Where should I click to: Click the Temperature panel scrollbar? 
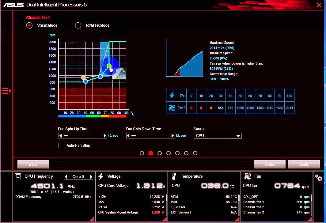[x=239, y=198]
